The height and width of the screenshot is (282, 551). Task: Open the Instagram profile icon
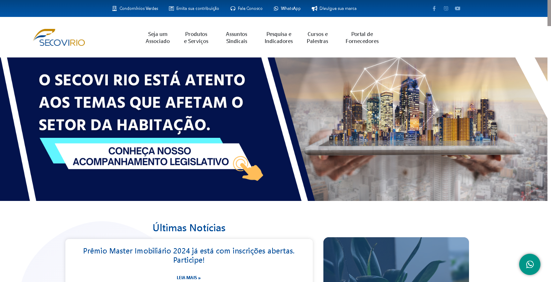pyautogui.click(x=446, y=8)
